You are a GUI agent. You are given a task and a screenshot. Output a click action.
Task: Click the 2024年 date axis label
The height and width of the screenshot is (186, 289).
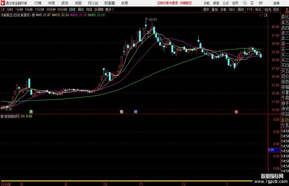click(x=6, y=184)
